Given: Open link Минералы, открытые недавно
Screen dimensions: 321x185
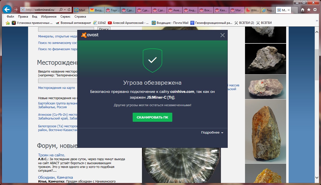Looking at the screenshot, I should click(x=58, y=36).
